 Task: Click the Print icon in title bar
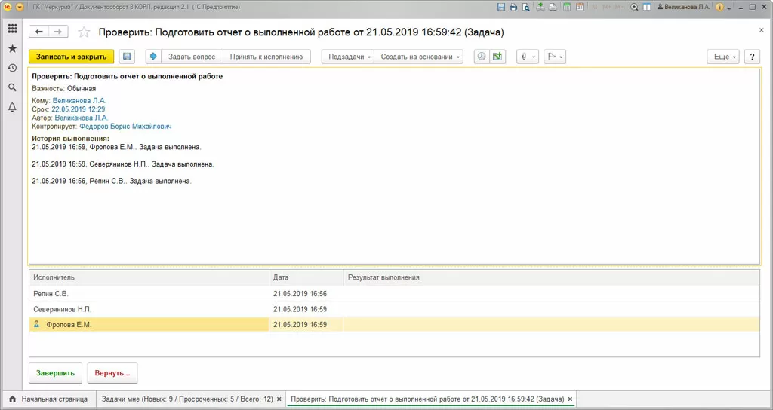point(513,7)
